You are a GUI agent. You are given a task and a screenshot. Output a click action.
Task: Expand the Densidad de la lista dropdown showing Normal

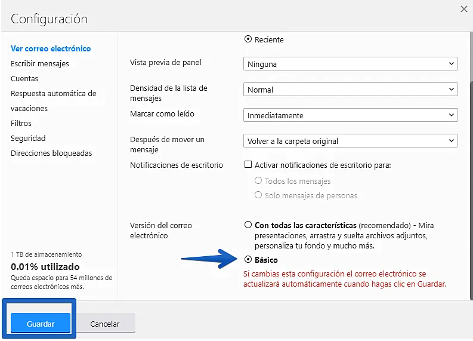tap(351, 90)
